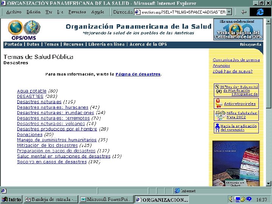
Task: Open Datos in site navigation
Action: (x=33, y=44)
